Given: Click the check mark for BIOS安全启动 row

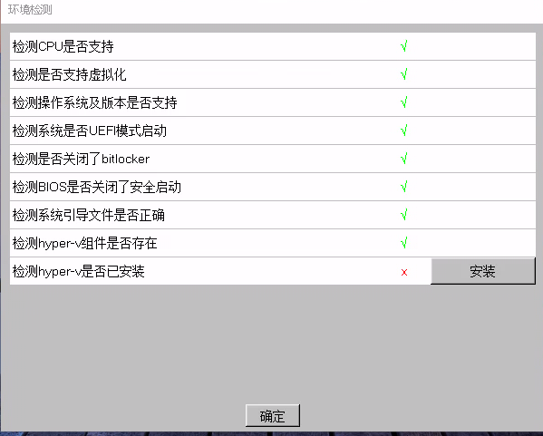Looking at the screenshot, I should click(x=403, y=187).
